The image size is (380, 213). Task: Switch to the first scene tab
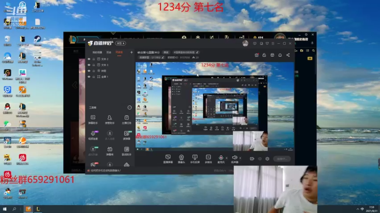97,52
